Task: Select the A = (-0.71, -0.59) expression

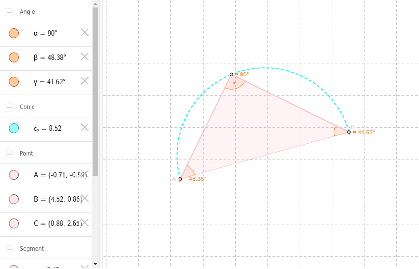Action: click(60, 175)
